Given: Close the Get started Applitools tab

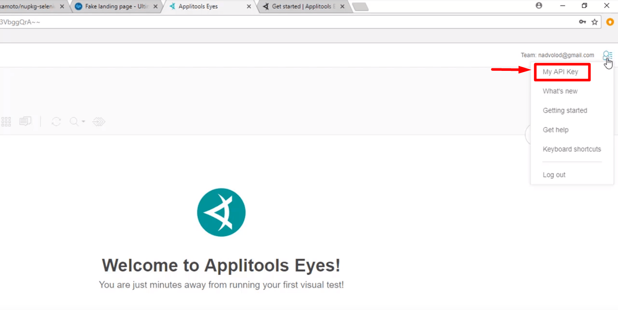Looking at the screenshot, I should pos(343,6).
